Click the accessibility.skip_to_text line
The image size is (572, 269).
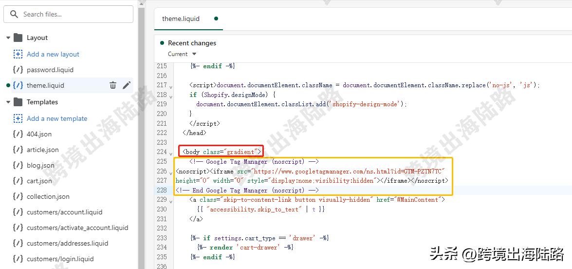pyautogui.click(x=260, y=209)
